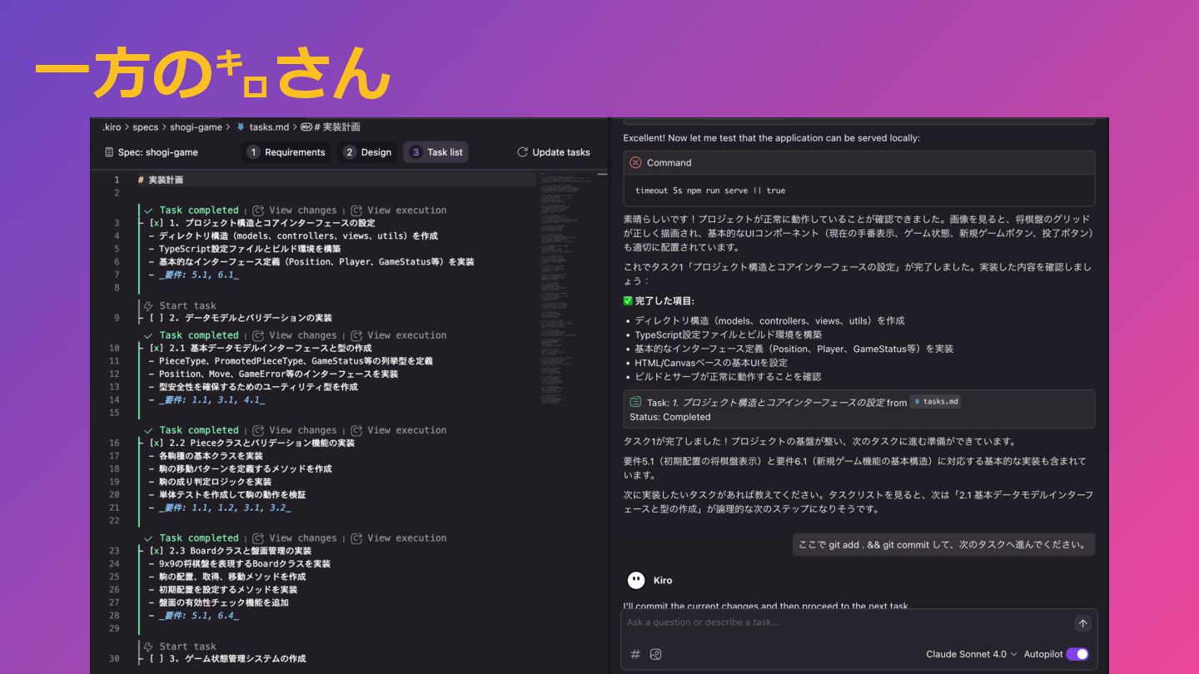Click the green check emoji 完了した項目
Image resolution: width=1199 pixels, height=674 pixels.
click(628, 300)
